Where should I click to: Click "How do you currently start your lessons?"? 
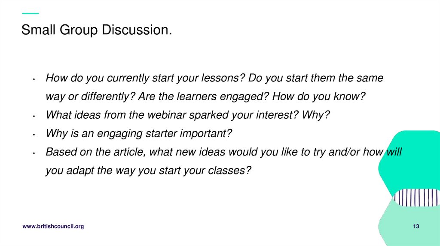145,78
